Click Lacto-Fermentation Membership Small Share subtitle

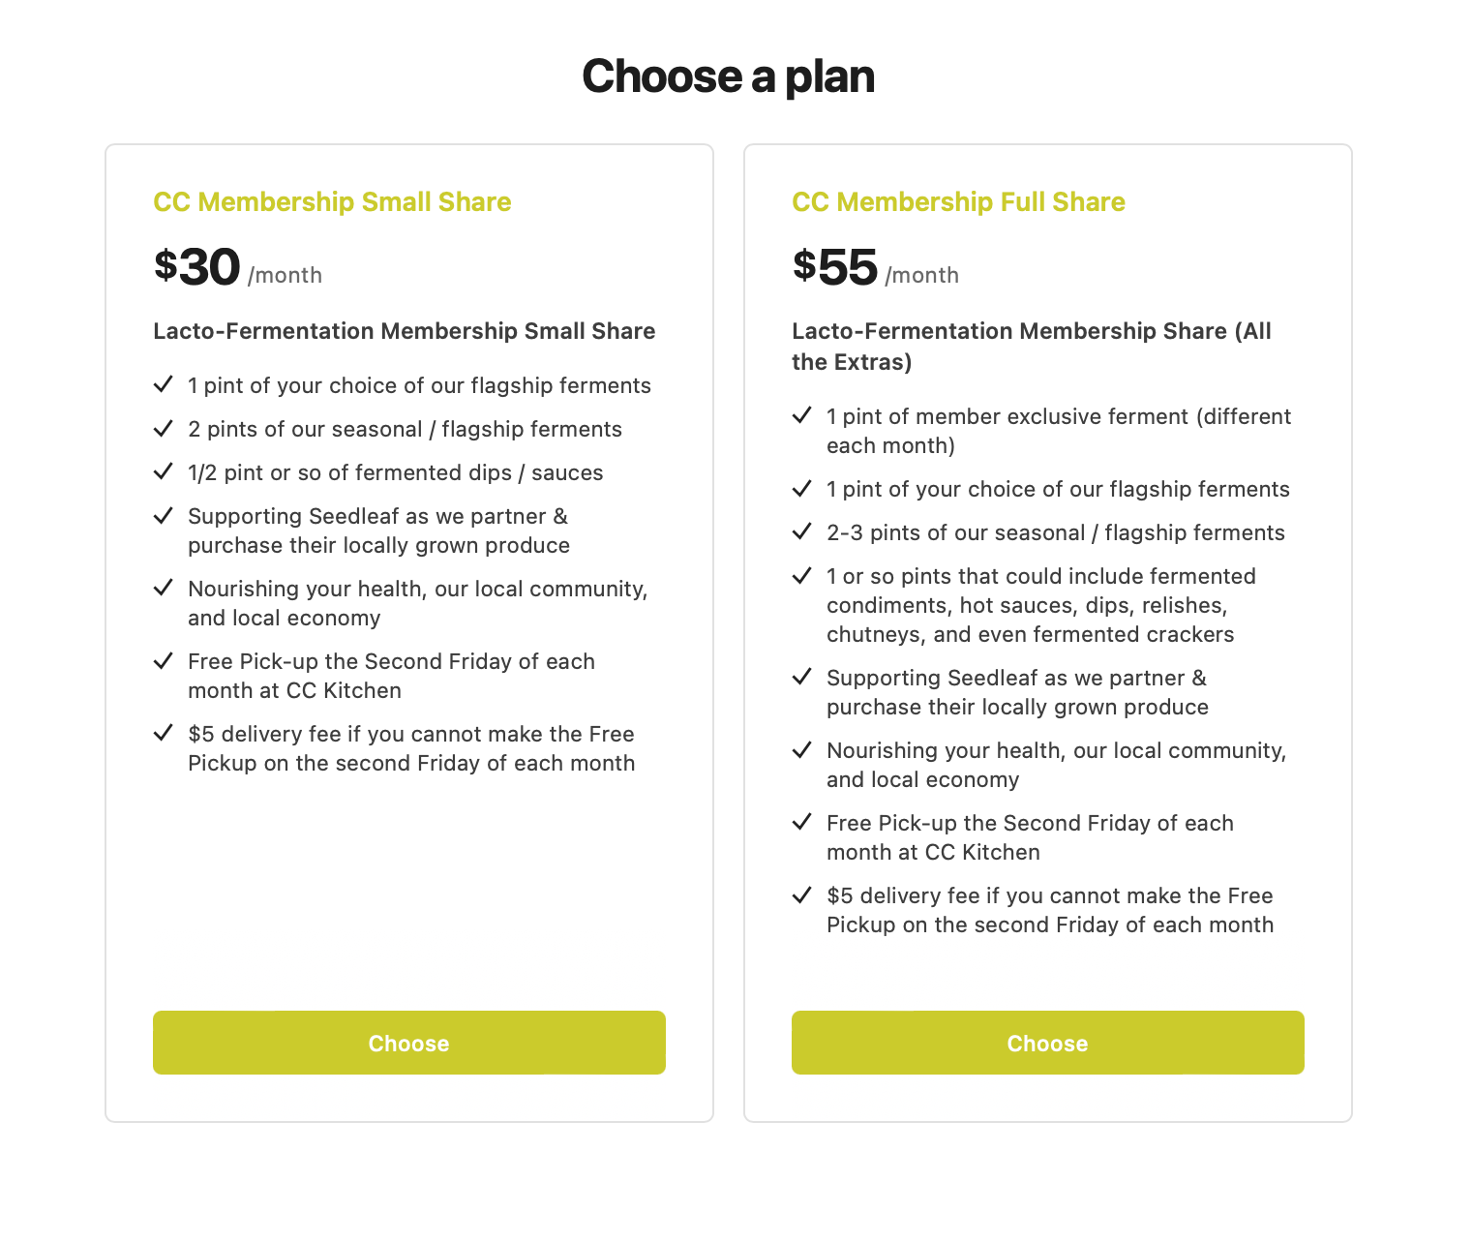(x=405, y=331)
